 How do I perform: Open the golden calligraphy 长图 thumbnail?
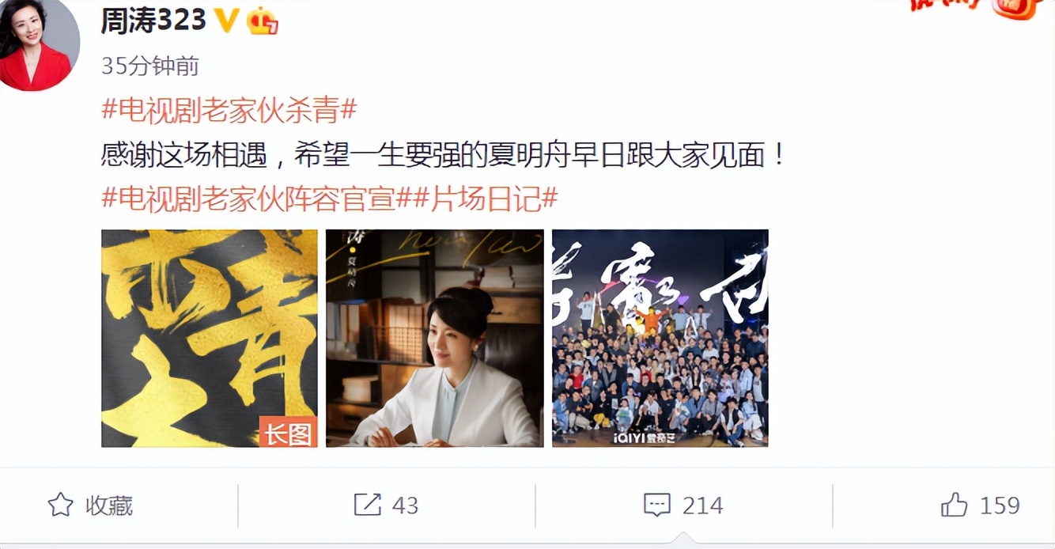coord(210,338)
